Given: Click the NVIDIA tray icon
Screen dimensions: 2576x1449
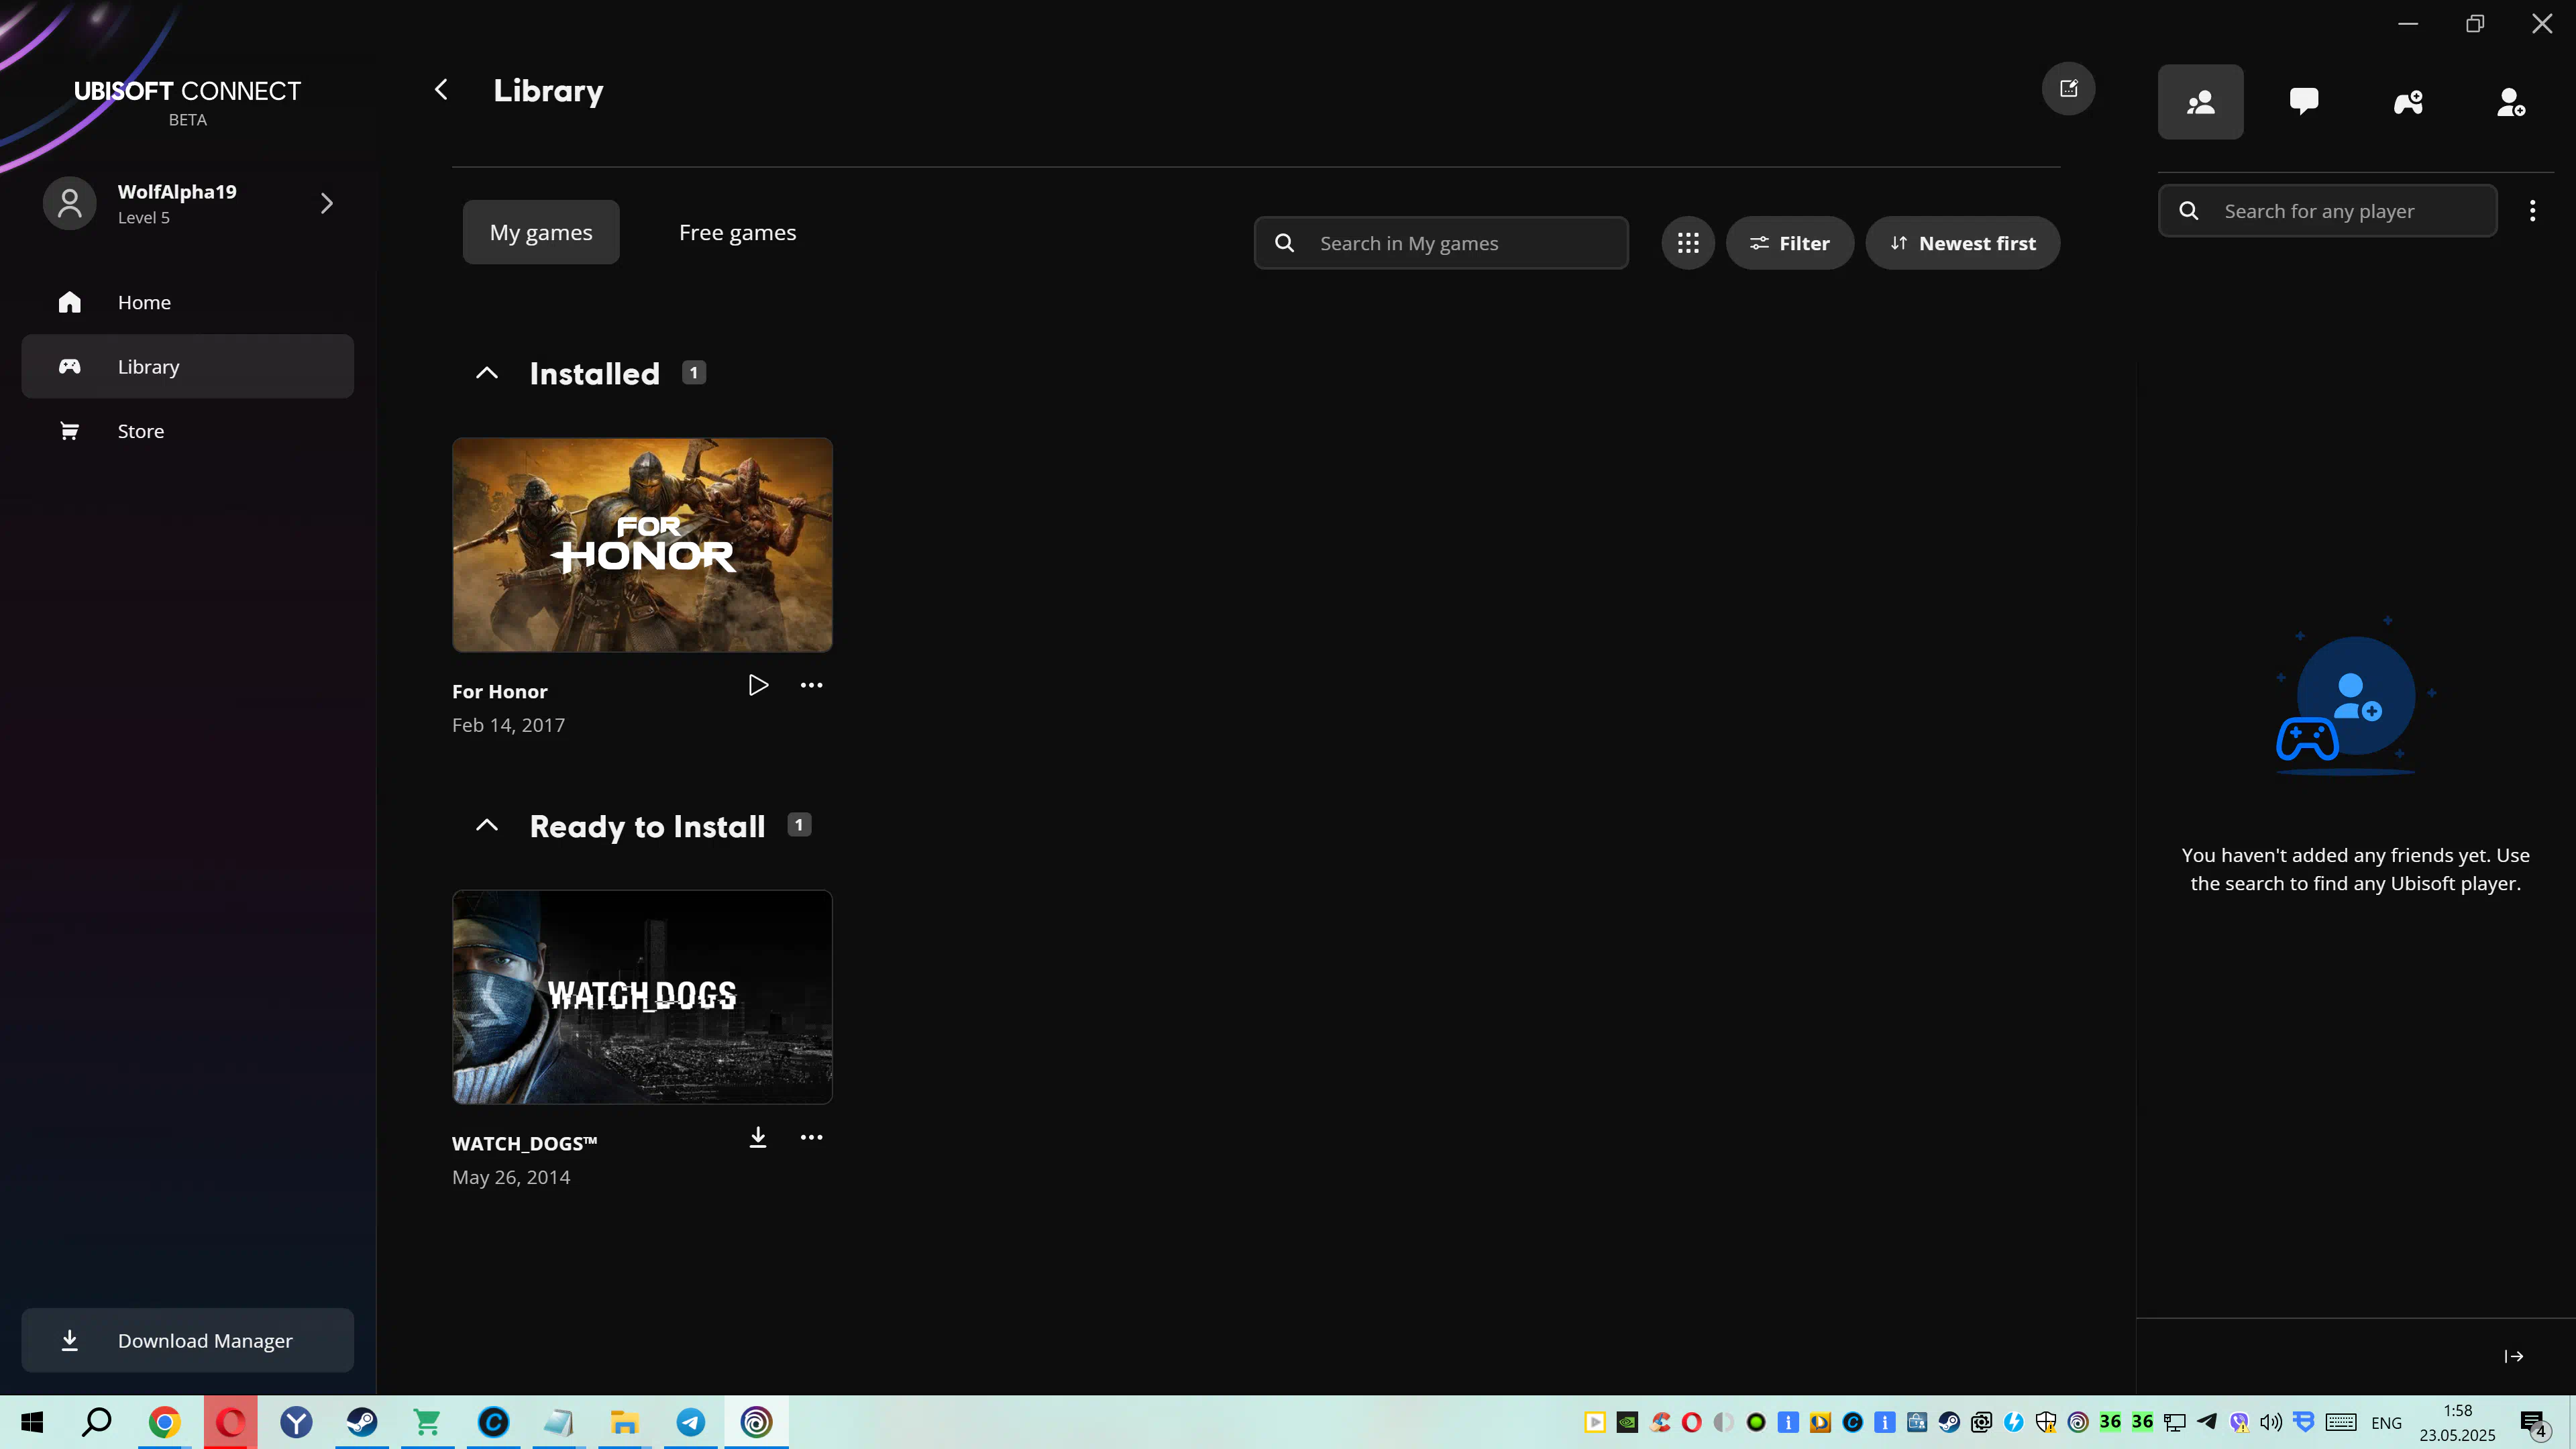Looking at the screenshot, I should [1627, 1422].
